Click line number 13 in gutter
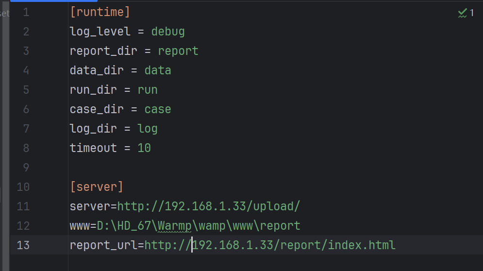Viewport: 483px width, 271px height. click(23, 245)
